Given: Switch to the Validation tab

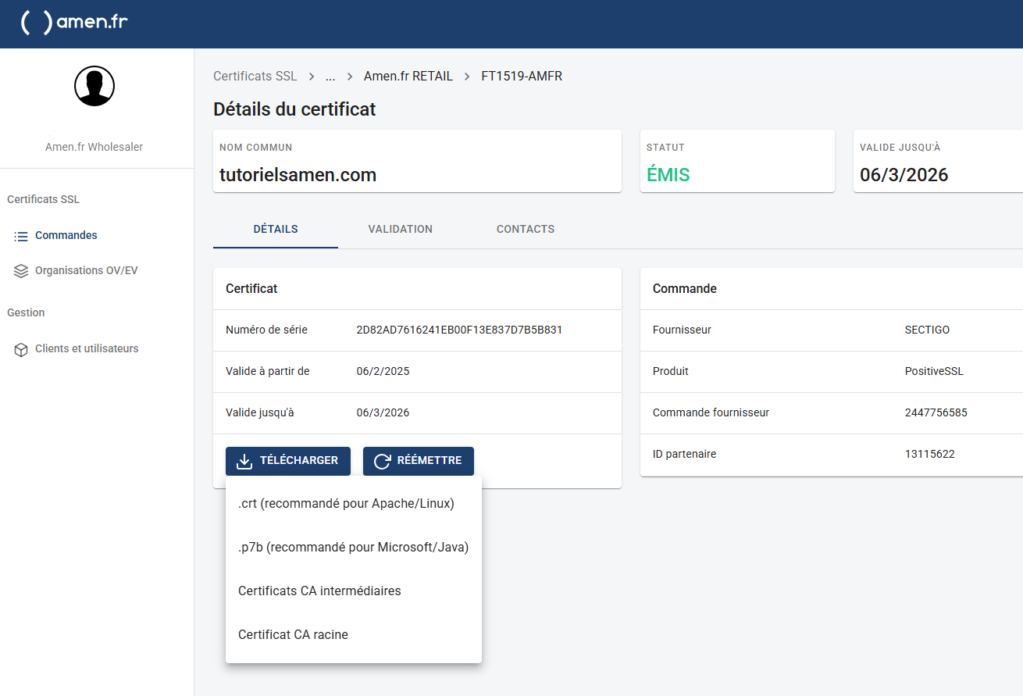Looking at the screenshot, I should 401,230.
